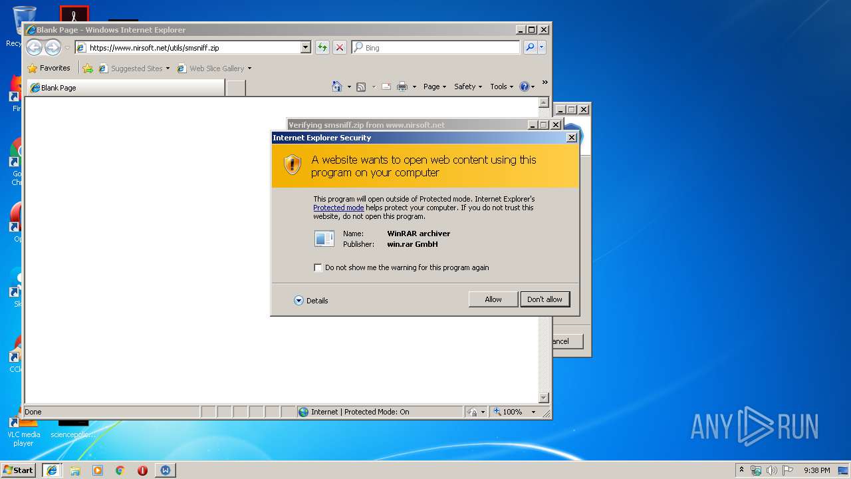The width and height of the screenshot is (851, 479).
Task: Click the Forward navigation button
Action: (x=53, y=47)
